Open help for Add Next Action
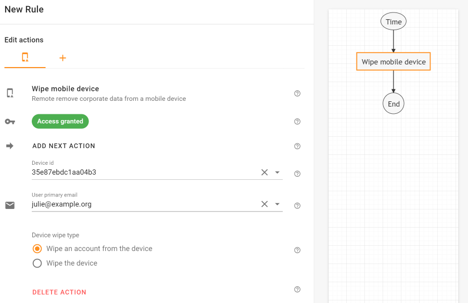Screen dimensions: 468x303 pos(297,146)
